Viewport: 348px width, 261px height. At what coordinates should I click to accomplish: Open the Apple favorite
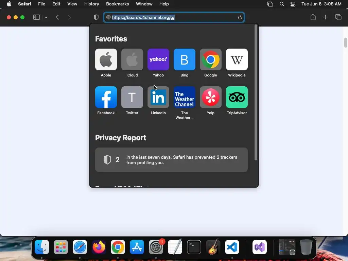point(106,59)
